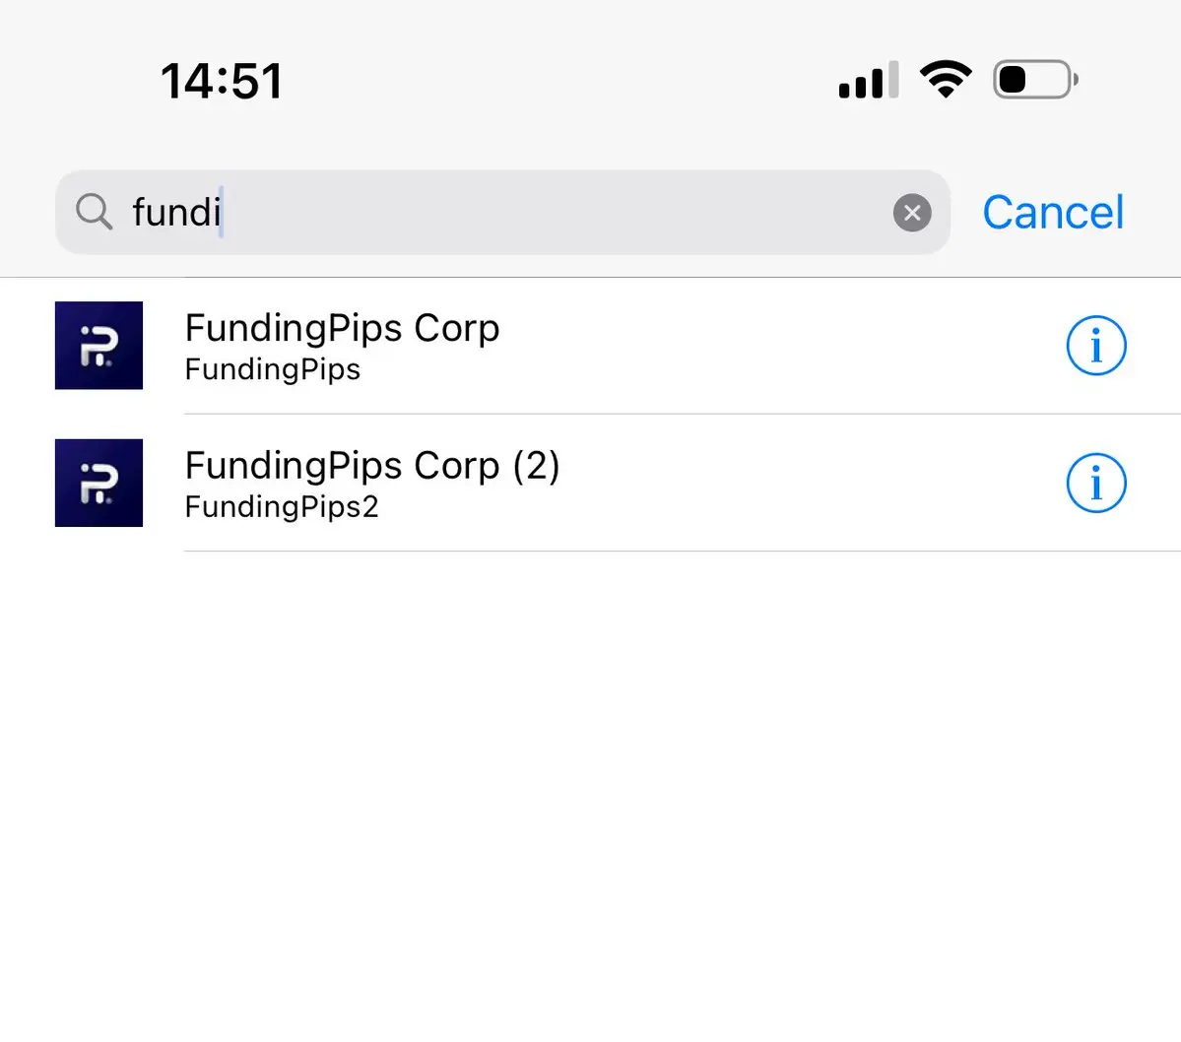Tap the battery indicator icon

click(1033, 79)
